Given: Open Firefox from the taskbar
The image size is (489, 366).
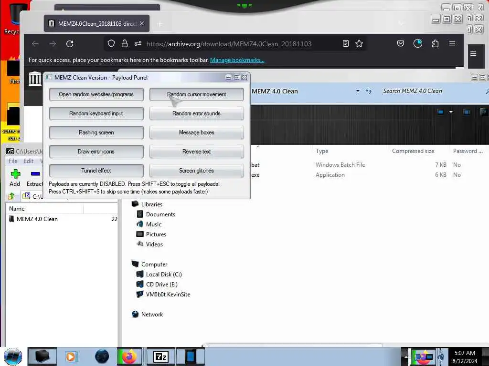Looking at the screenshot, I should click(x=129, y=356).
